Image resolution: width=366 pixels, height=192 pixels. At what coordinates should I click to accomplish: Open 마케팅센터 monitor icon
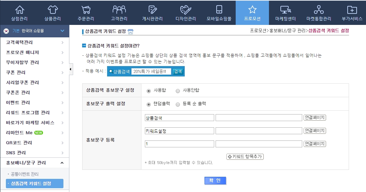pos(285,10)
